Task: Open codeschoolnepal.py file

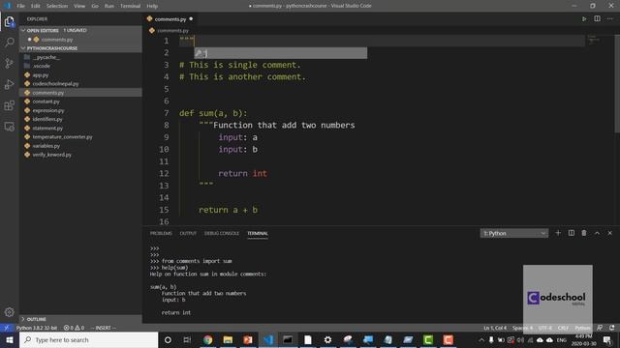Action: pyautogui.click(x=55, y=84)
